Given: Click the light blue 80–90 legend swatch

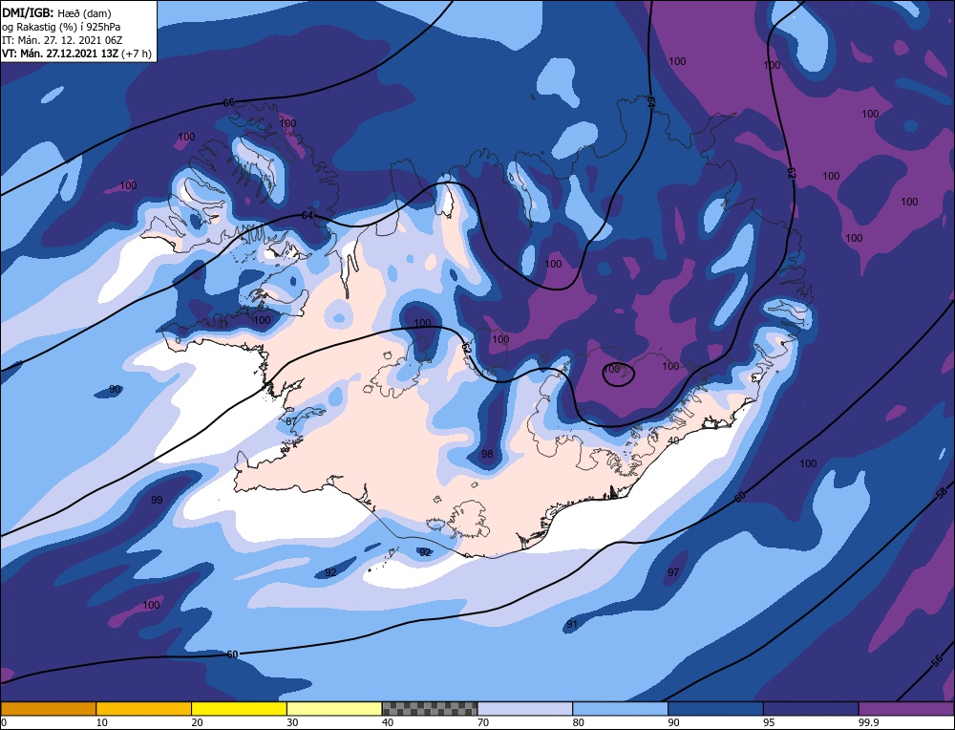Looking at the screenshot, I should 620,709.
